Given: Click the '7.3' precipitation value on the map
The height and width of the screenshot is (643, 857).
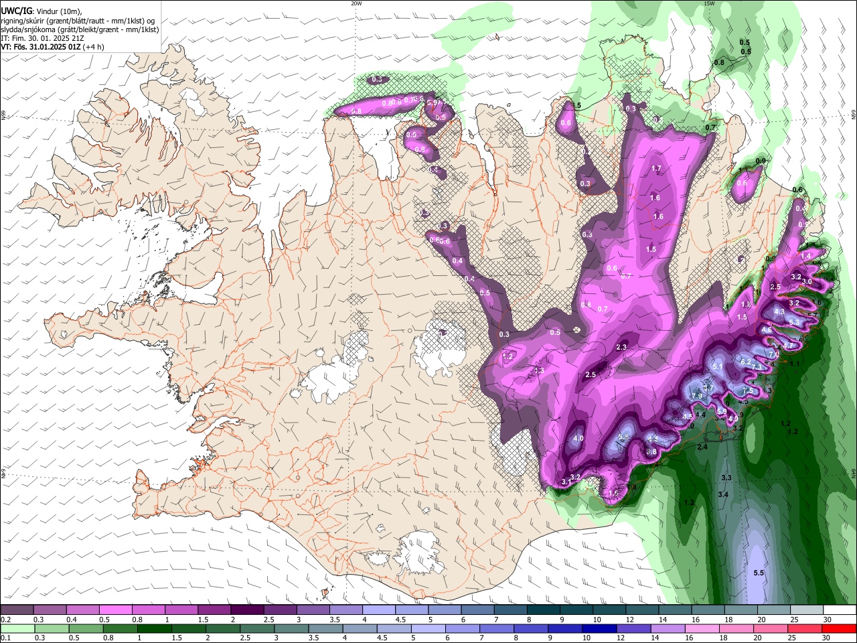Looking at the screenshot, I should 757,367.
